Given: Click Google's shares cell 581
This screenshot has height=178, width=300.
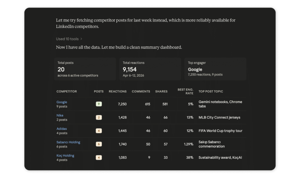Looking at the screenshot, I should (165, 104).
